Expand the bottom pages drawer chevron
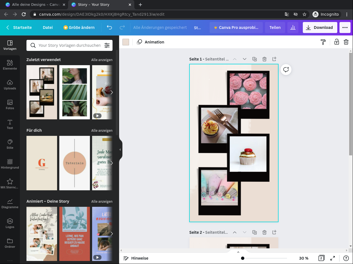This screenshot has height=264, width=353. [238, 252]
